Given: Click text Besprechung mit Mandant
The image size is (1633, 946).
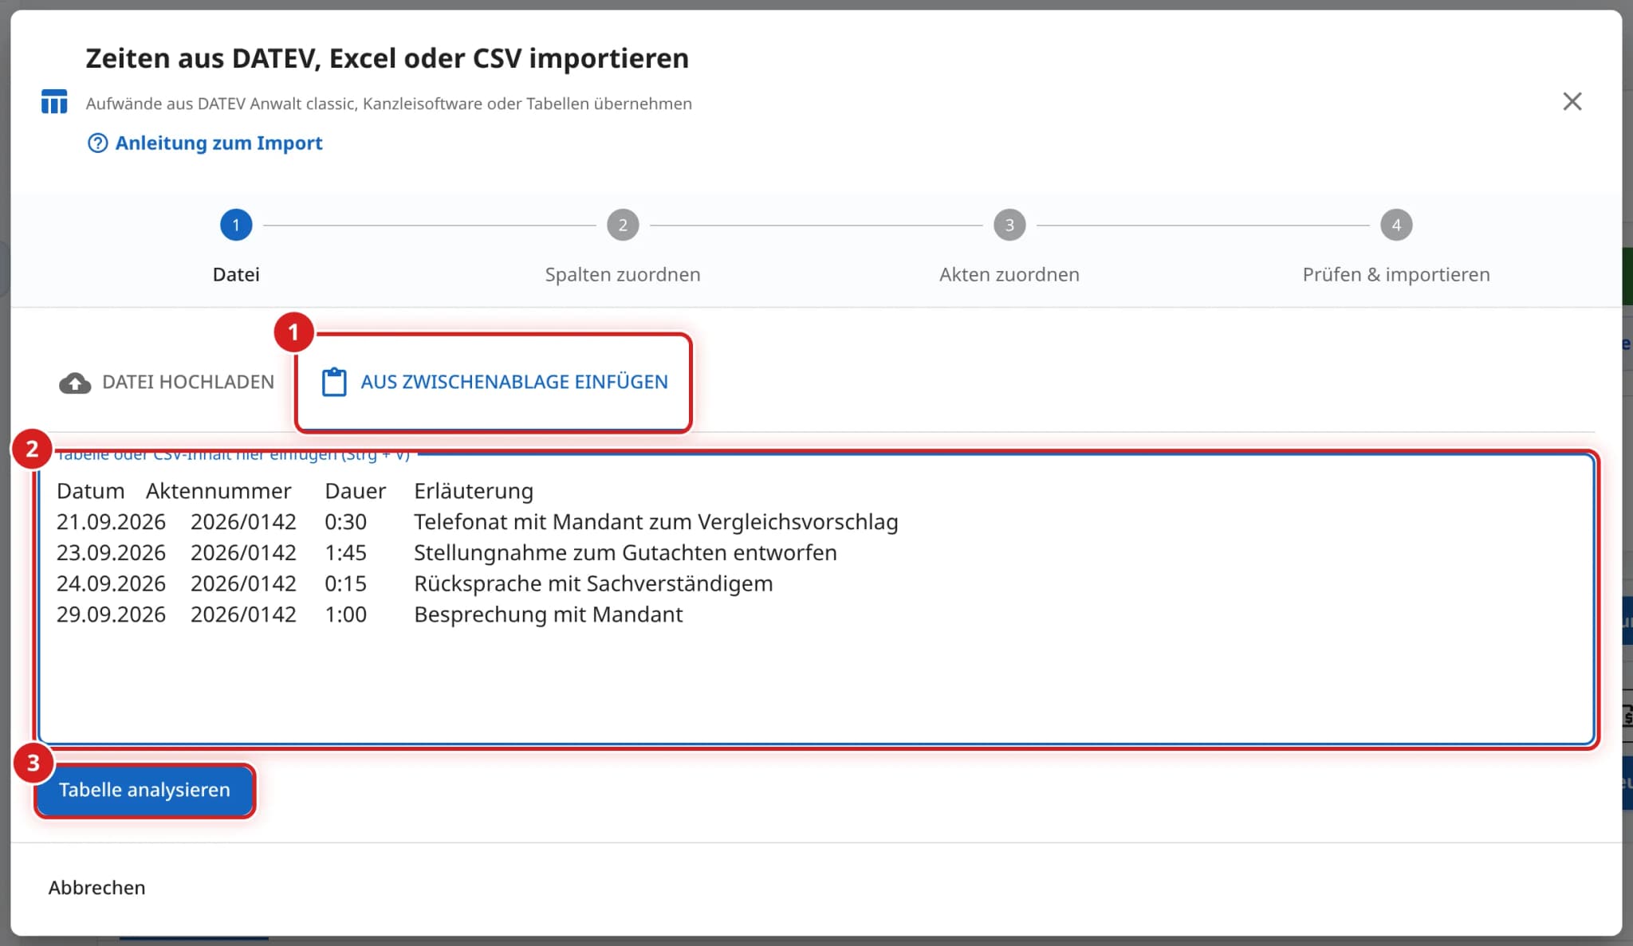Looking at the screenshot, I should coord(548,614).
